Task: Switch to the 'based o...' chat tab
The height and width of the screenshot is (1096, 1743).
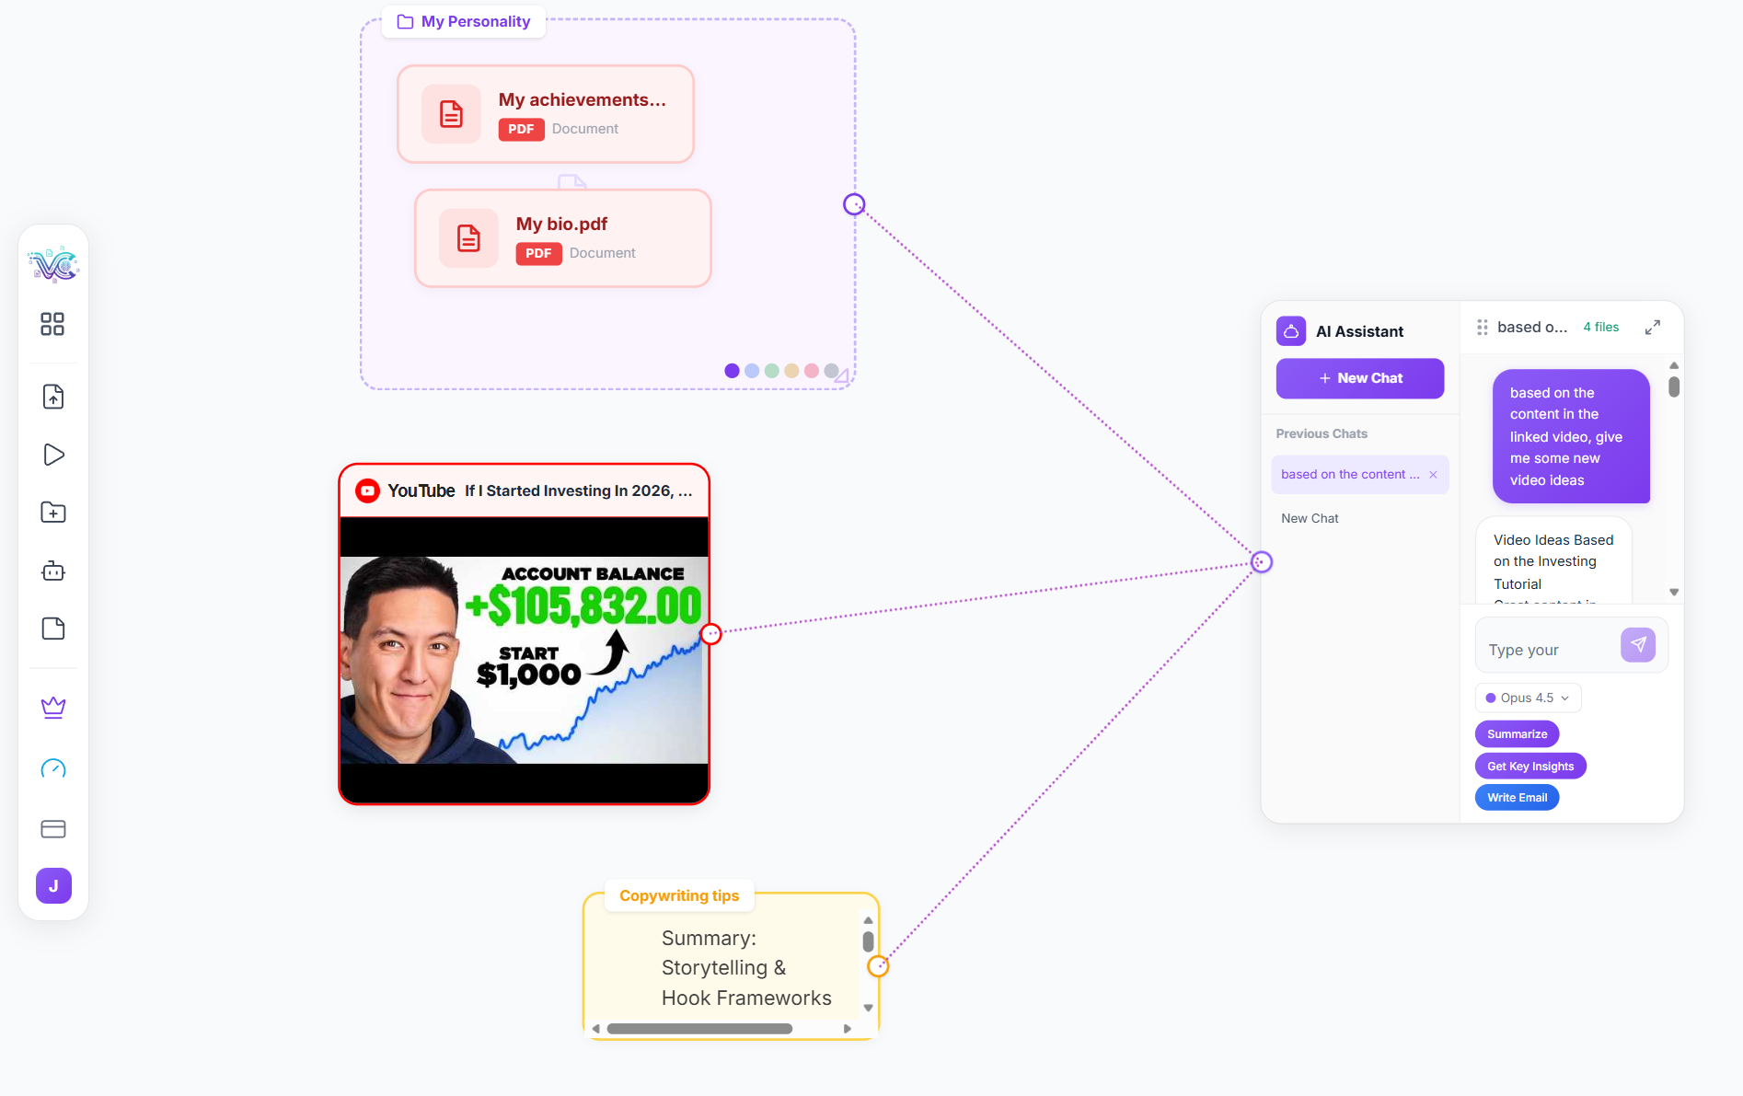Action: [1531, 327]
